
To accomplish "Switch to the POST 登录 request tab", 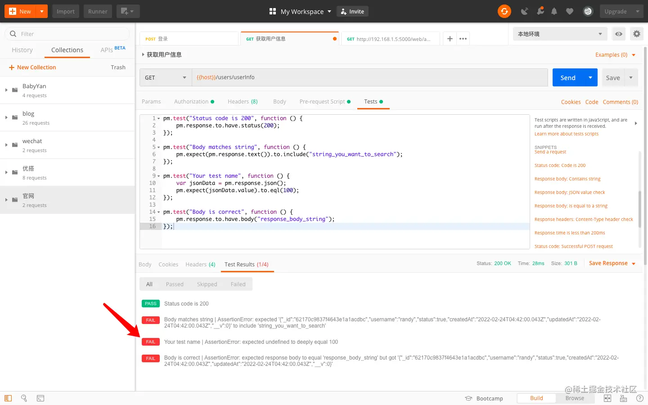I will coord(189,39).
